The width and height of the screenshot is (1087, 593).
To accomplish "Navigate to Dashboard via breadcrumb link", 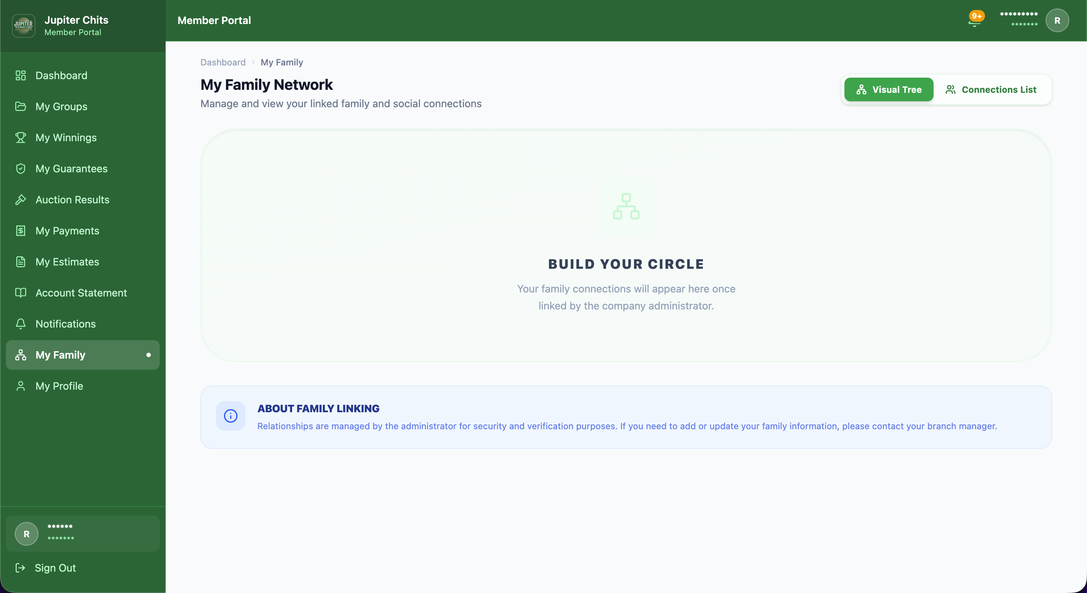I will [223, 62].
